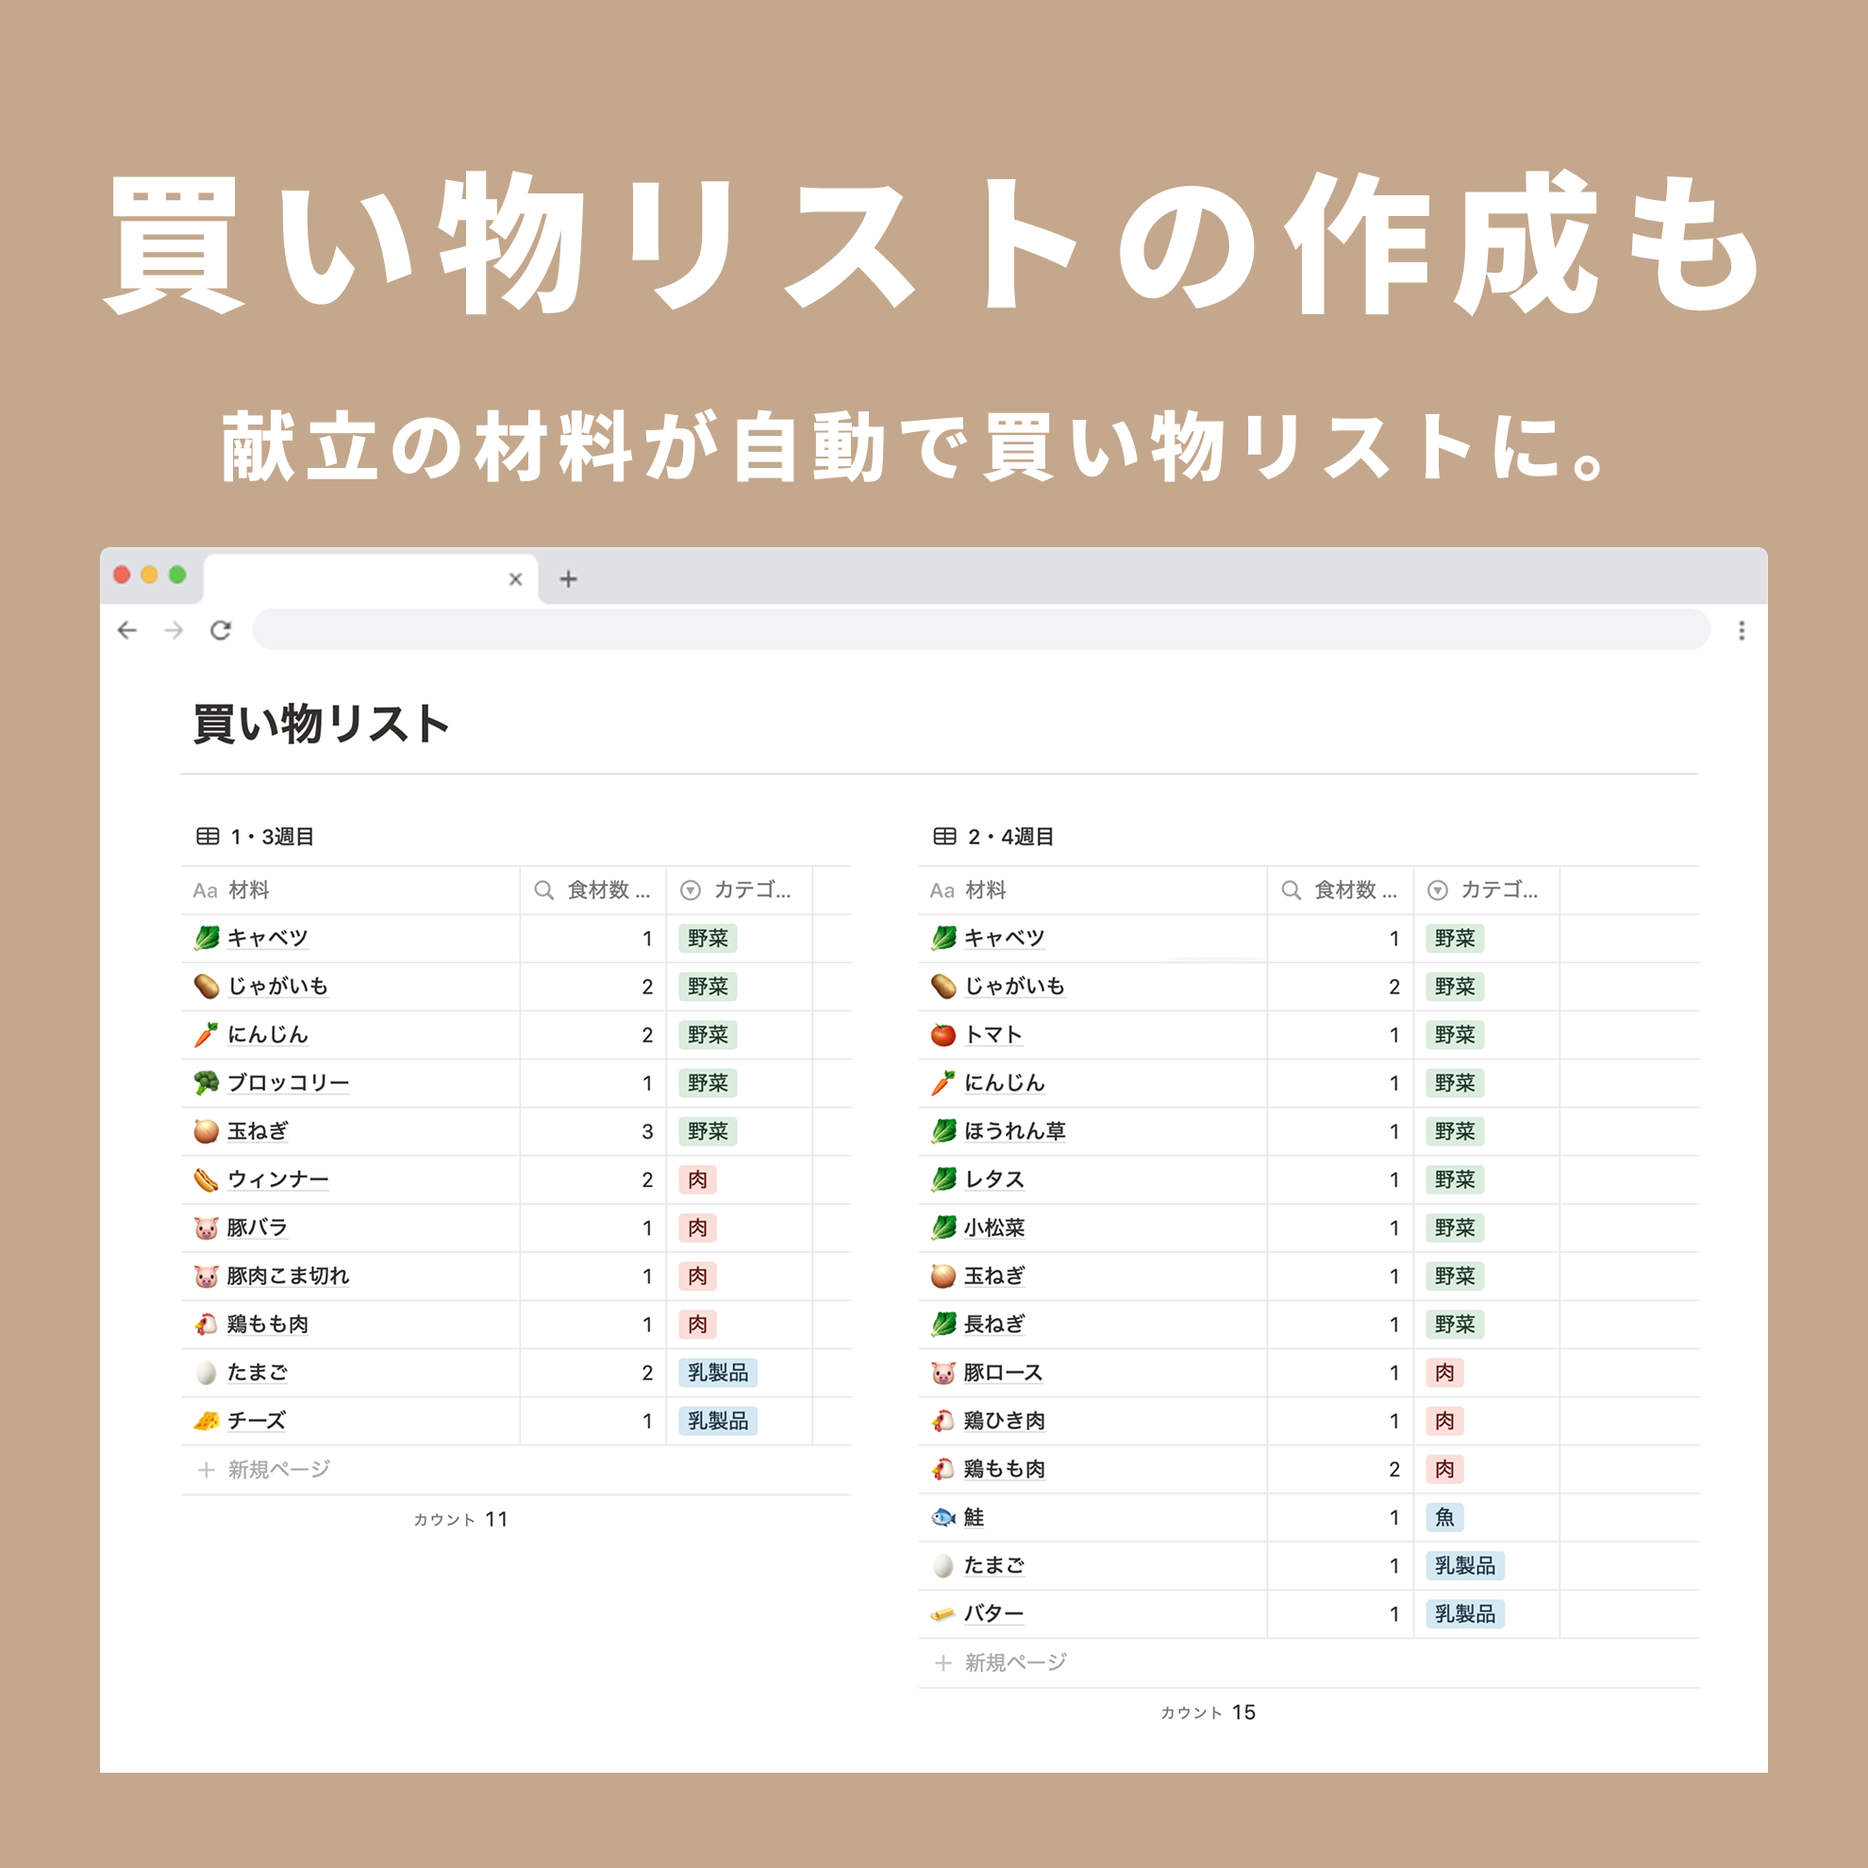The image size is (1868, 1868).
Task: Click the 乳製品 tag on the チーズ row
Action: pos(717,1420)
